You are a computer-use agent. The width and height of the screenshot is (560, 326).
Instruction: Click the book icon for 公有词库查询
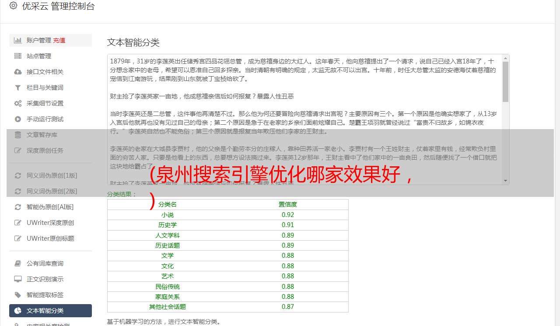point(18,263)
